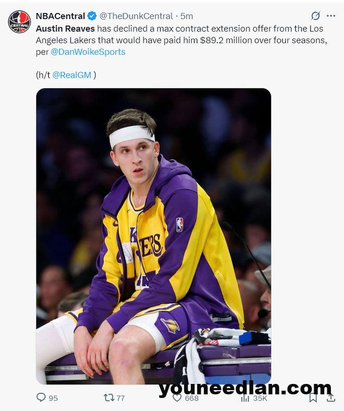Click the @TheDunkCentral handle

(x=136, y=16)
